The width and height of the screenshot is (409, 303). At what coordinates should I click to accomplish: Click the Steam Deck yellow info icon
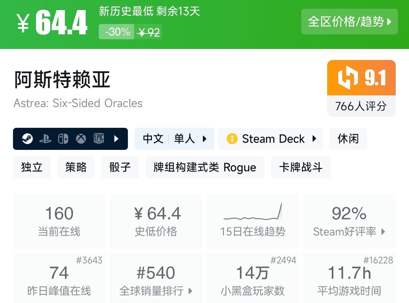(232, 139)
